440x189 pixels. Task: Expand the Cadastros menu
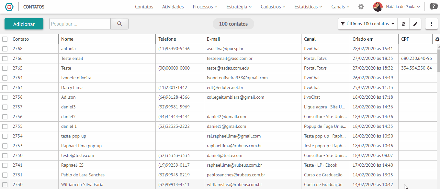[x=273, y=7]
